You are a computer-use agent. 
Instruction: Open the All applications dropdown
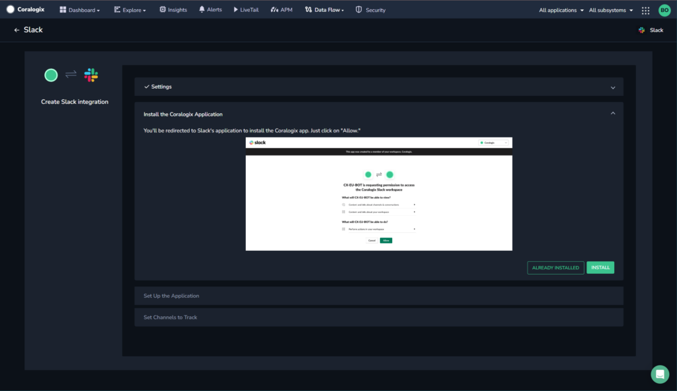point(561,10)
